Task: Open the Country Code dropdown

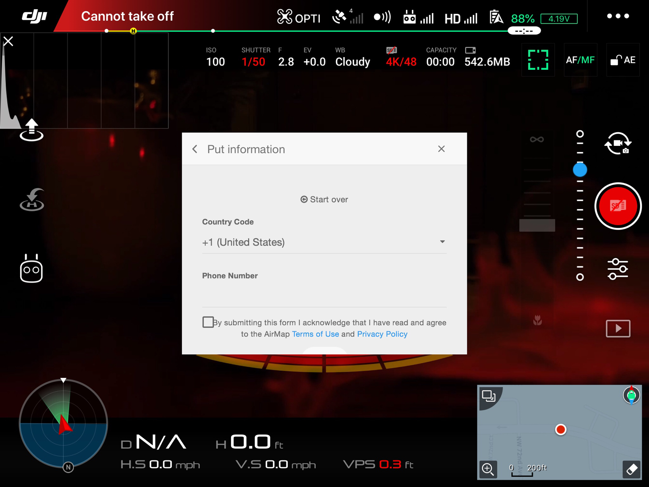Action: [x=324, y=242]
